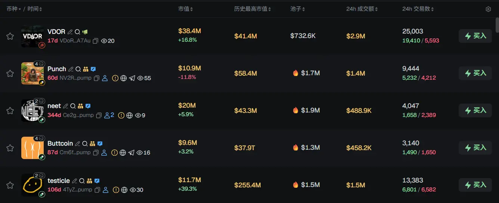
Task: Open table settings gear icon
Action: tap(488, 9)
